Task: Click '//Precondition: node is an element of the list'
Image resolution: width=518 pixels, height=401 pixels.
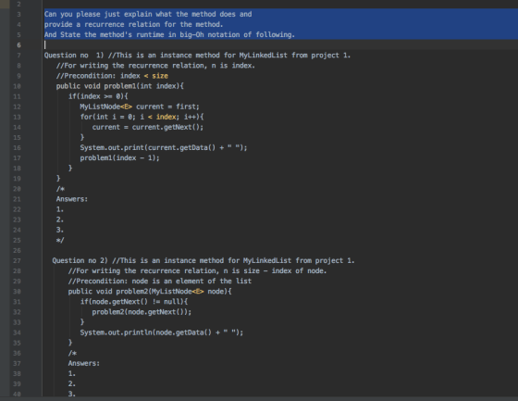Action: pos(160,282)
